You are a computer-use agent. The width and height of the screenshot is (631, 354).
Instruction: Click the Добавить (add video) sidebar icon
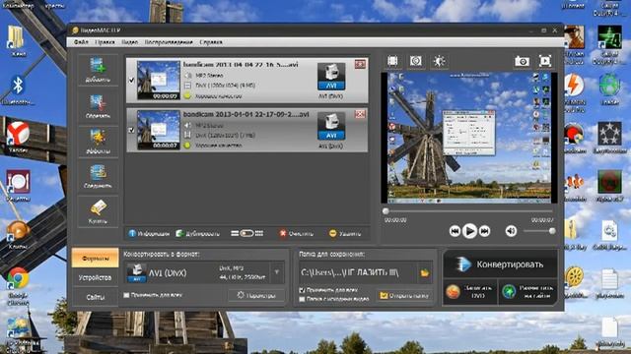pyautogui.click(x=98, y=70)
